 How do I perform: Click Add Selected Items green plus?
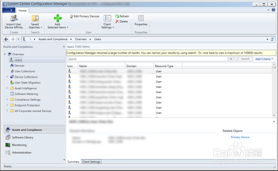point(58,18)
